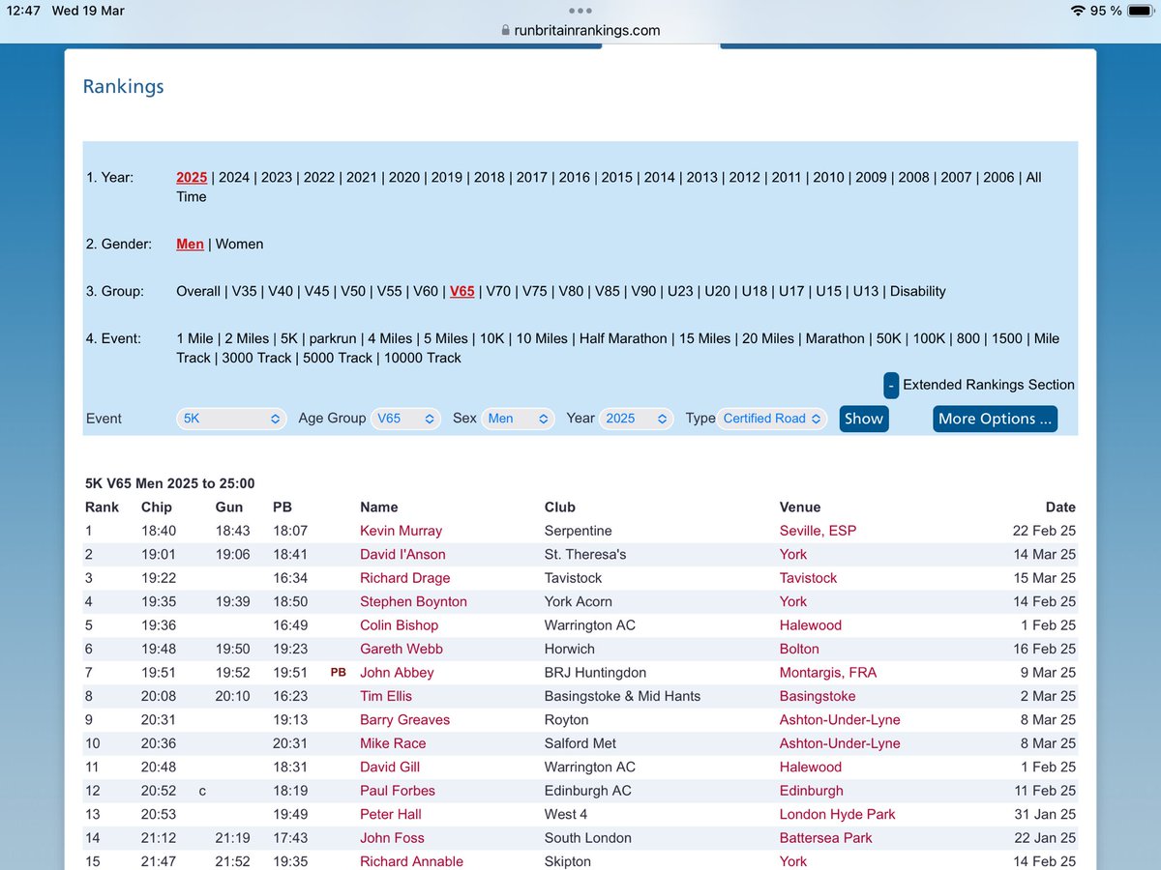This screenshot has width=1161, height=870.
Task: Open Mike Race's athlete profile
Action: tap(393, 743)
